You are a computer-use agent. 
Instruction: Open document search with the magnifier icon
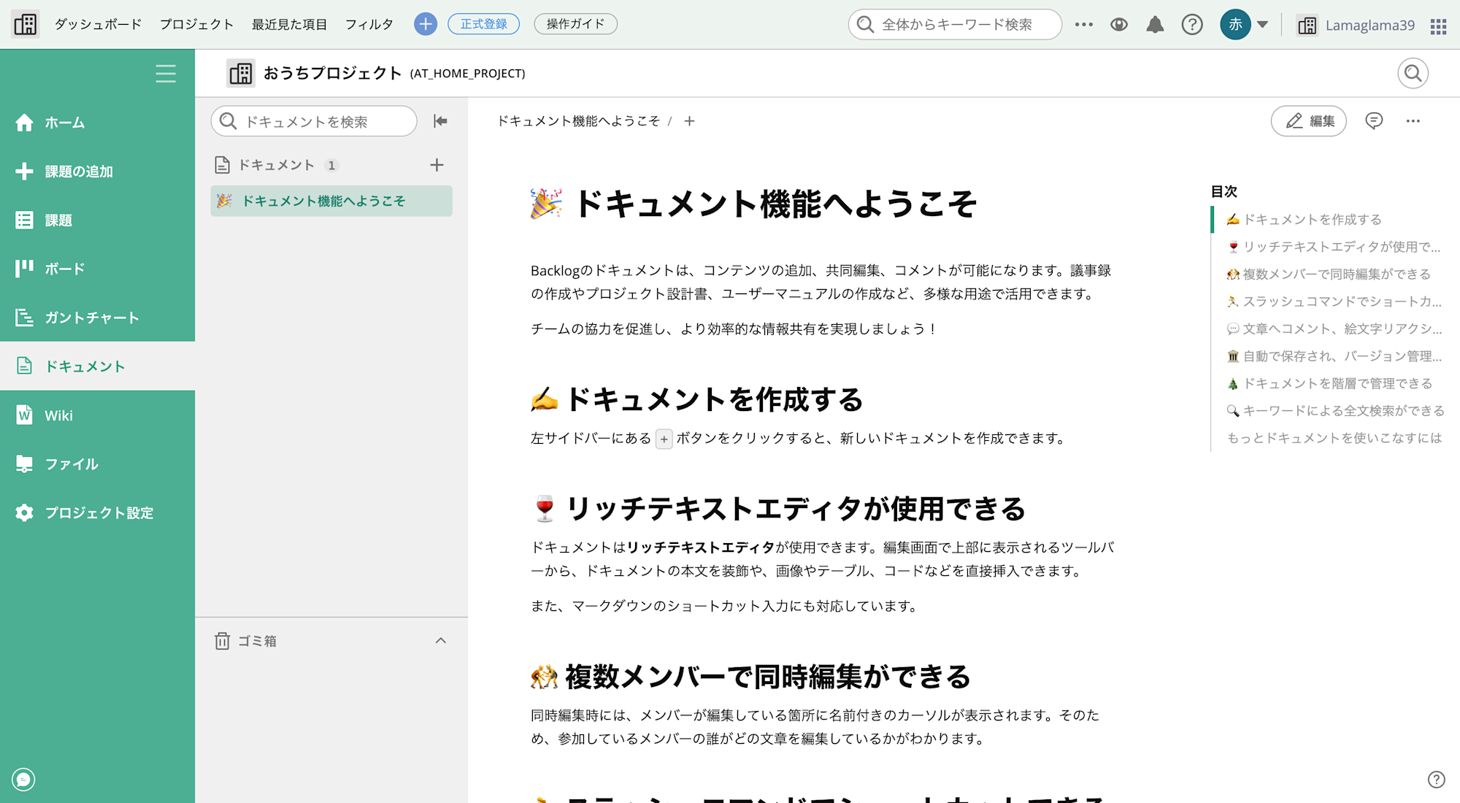coord(1413,73)
